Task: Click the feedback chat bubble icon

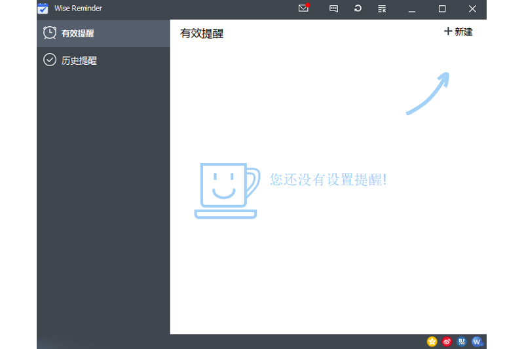Action: pos(333,9)
